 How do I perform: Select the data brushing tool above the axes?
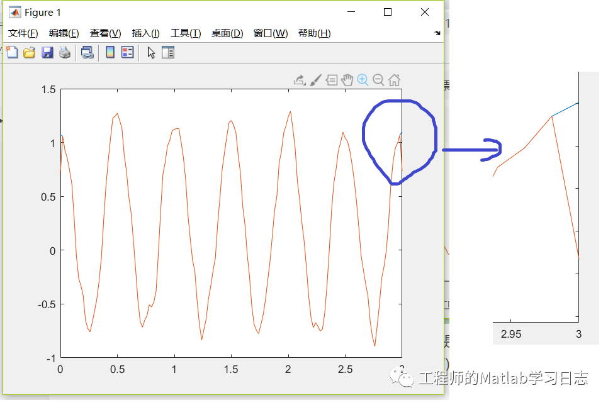(x=315, y=80)
